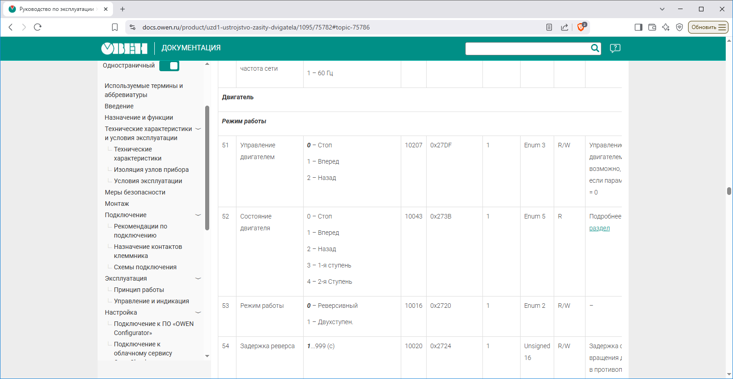Click the OWEN logo

[x=124, y=49]
